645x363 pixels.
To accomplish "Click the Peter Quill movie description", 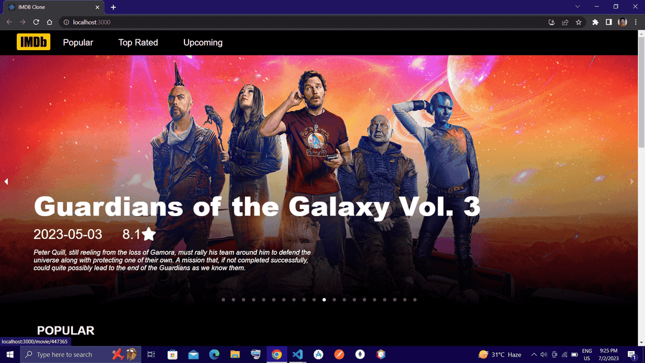I will (172, 260).
